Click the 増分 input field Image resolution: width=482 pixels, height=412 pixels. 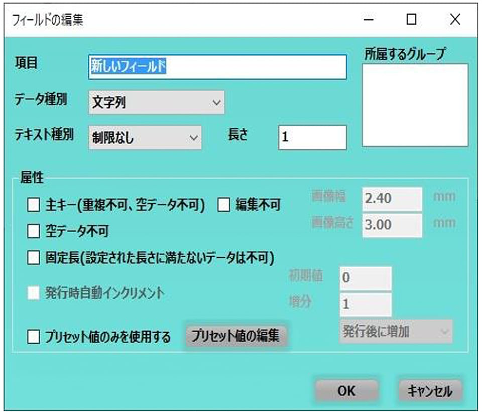365,304
